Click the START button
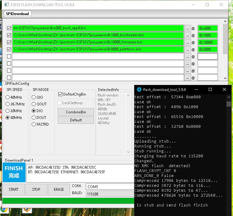Screen dimensions: 233x216 point(14,189)
